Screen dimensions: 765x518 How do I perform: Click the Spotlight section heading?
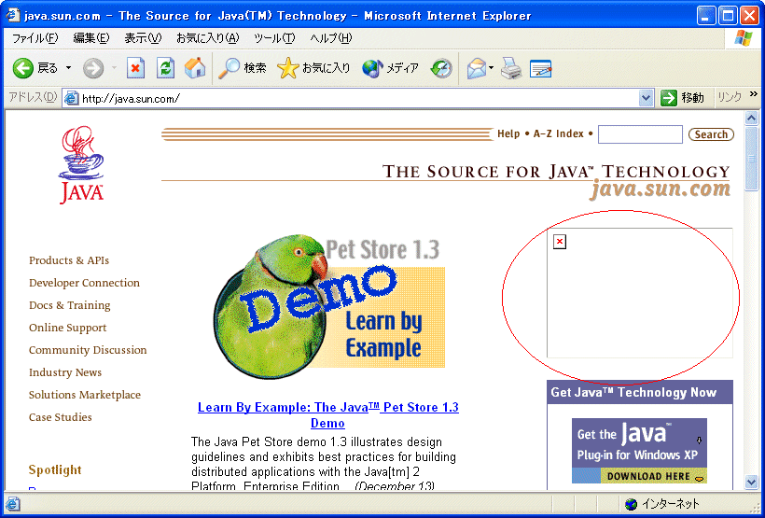pos(55,470)
